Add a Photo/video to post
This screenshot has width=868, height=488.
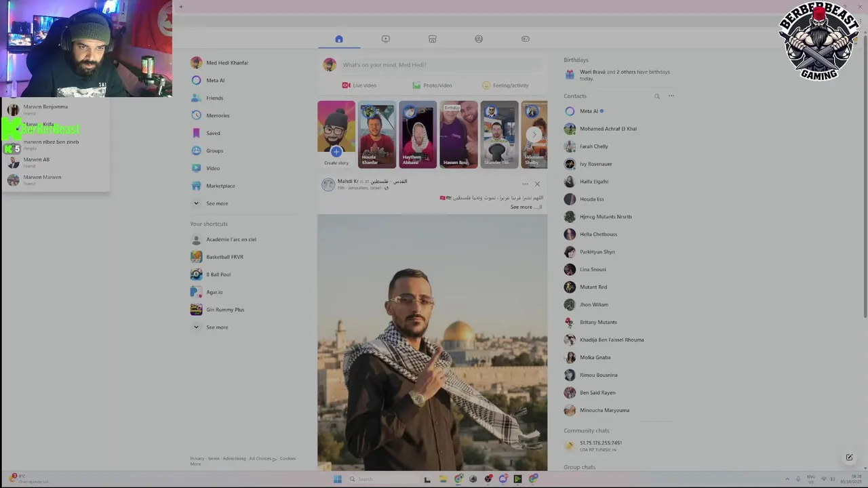click(432, 85)
